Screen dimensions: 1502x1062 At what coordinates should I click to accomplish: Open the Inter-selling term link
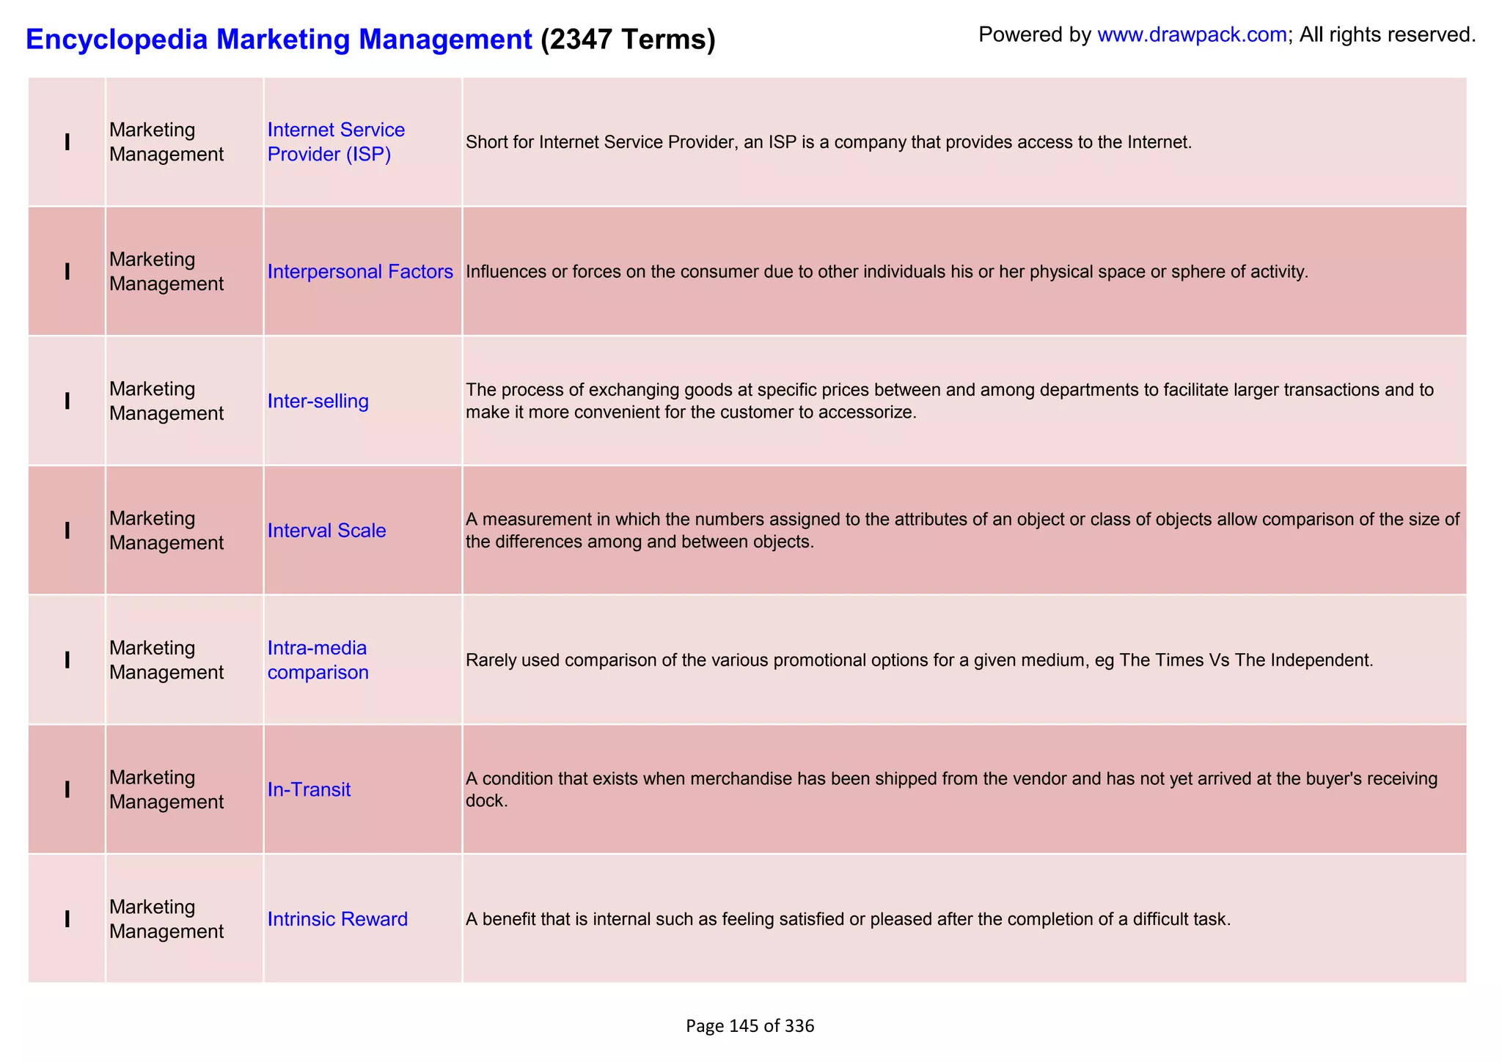tap(318, 401)
